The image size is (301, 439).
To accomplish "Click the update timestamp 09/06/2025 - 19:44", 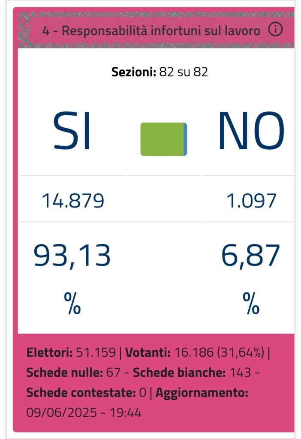I will pos(84,413).
